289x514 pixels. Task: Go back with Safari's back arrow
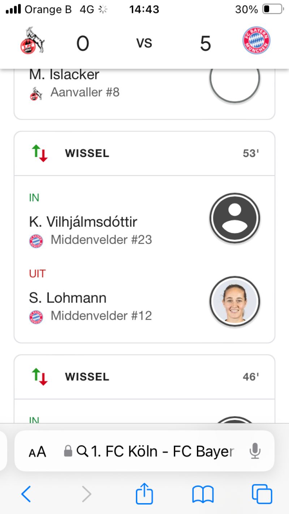26,494
